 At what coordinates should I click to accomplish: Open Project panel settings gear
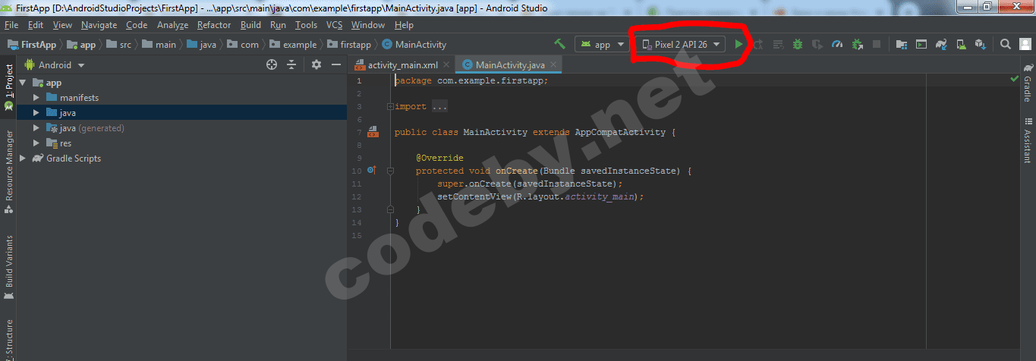(x=316, y=65)
